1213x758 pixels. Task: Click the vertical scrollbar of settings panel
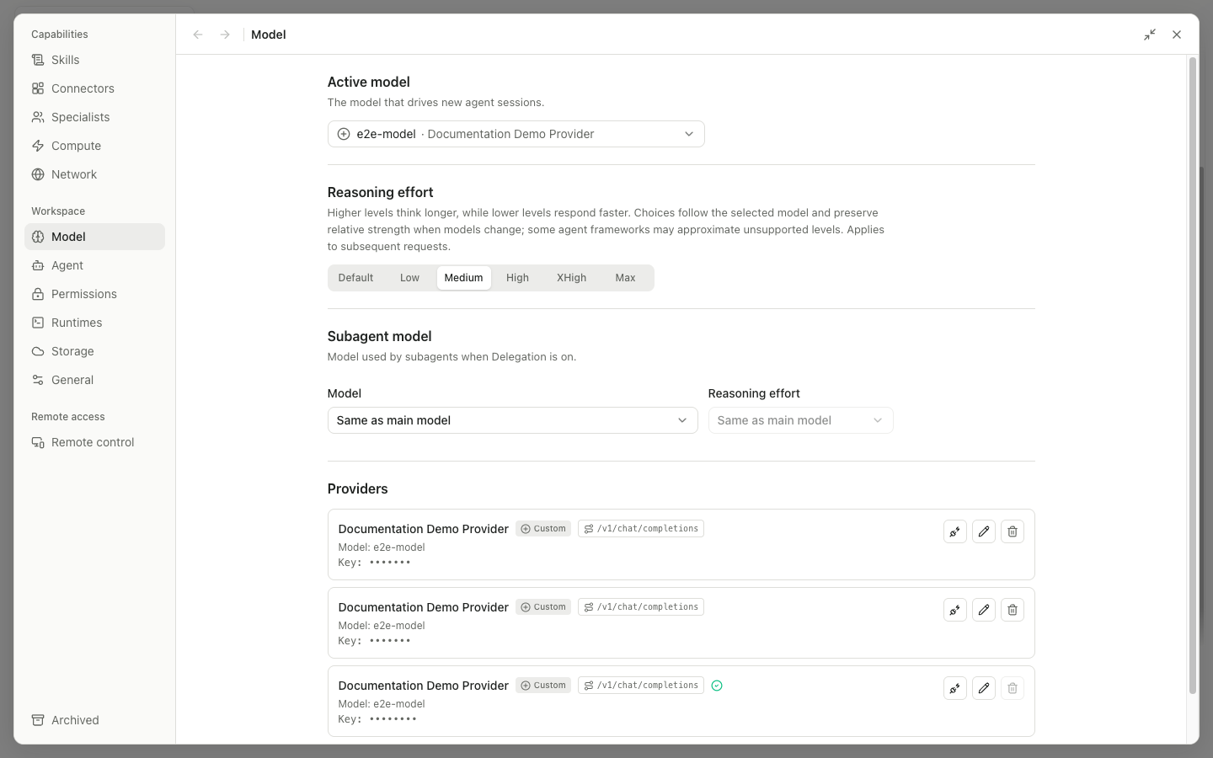click(1192, 376)
